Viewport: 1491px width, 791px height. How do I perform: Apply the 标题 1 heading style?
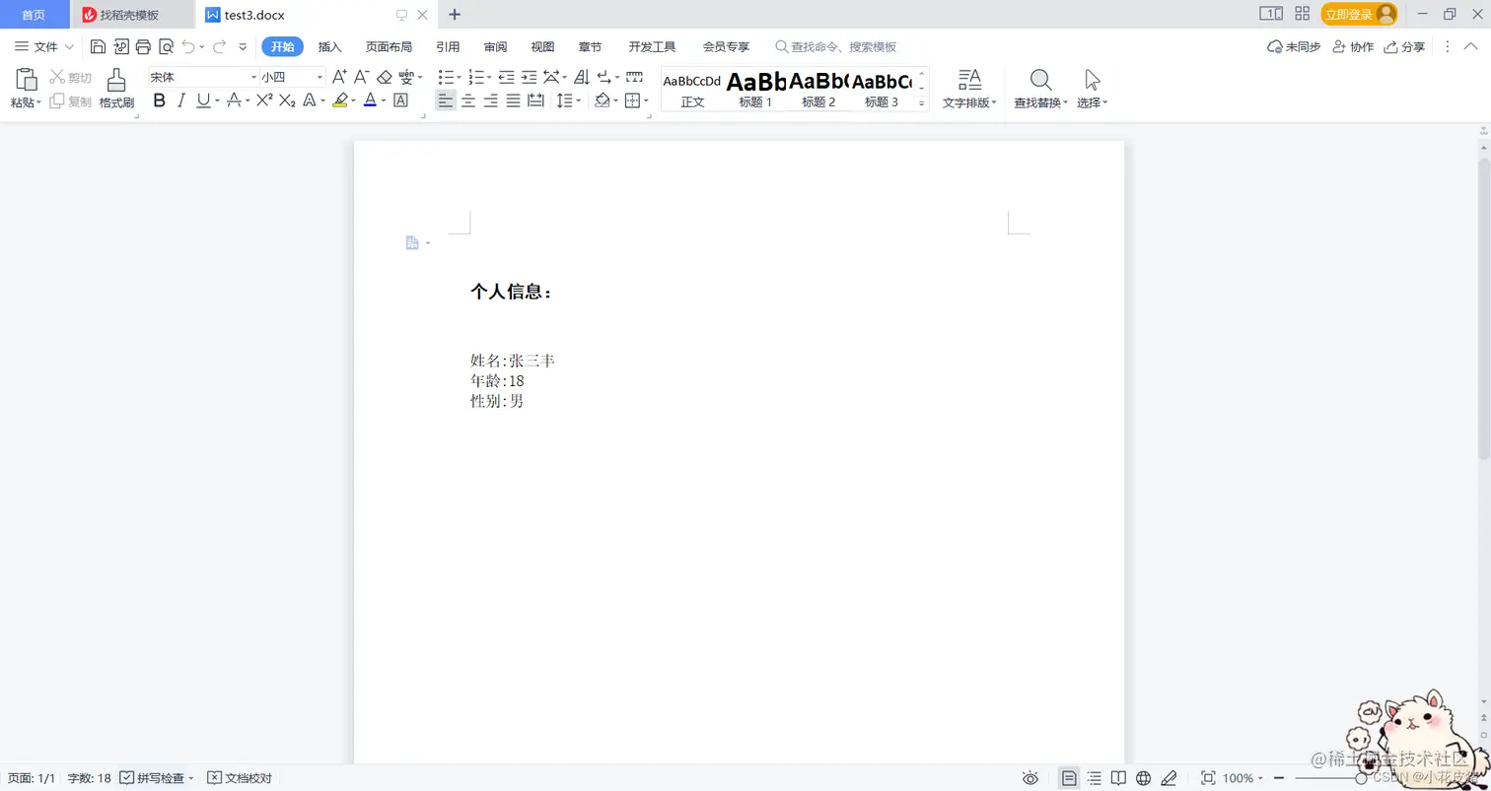point(755,89)
